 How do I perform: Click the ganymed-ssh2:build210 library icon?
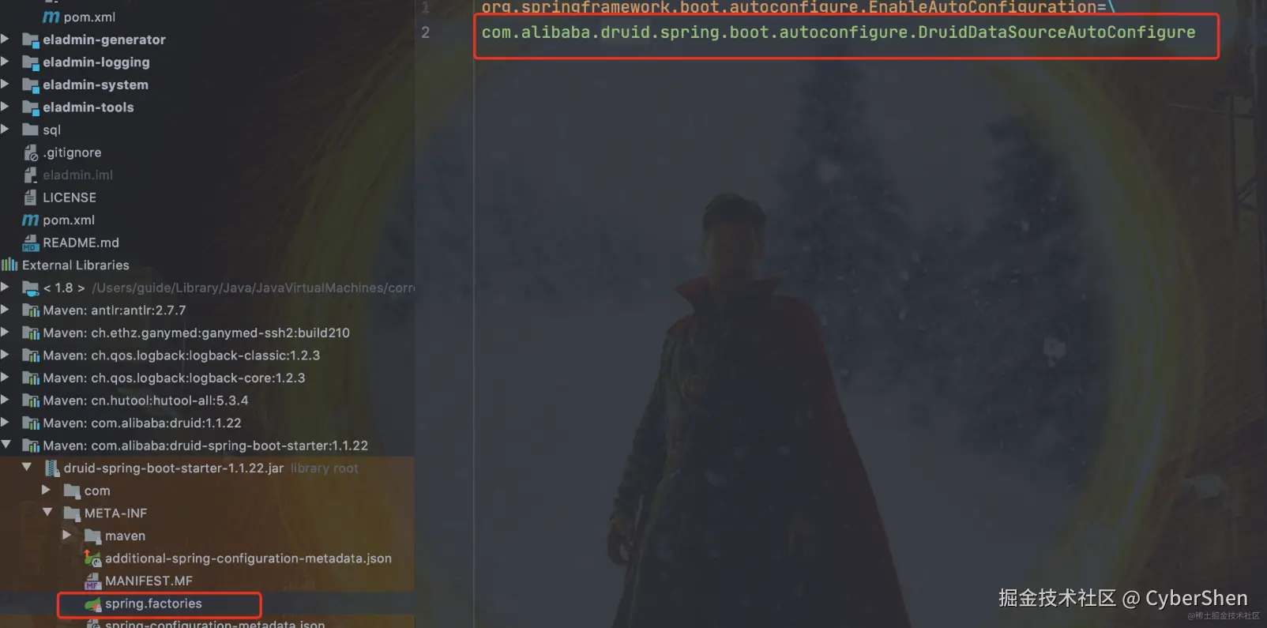click(x=31, y=333)
